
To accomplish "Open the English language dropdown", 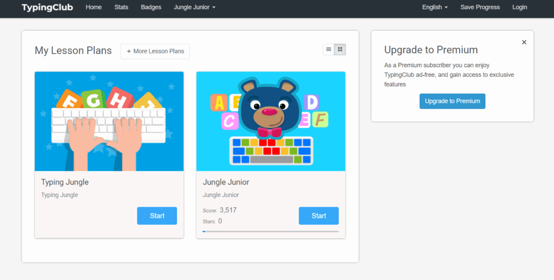I will 435,7.
